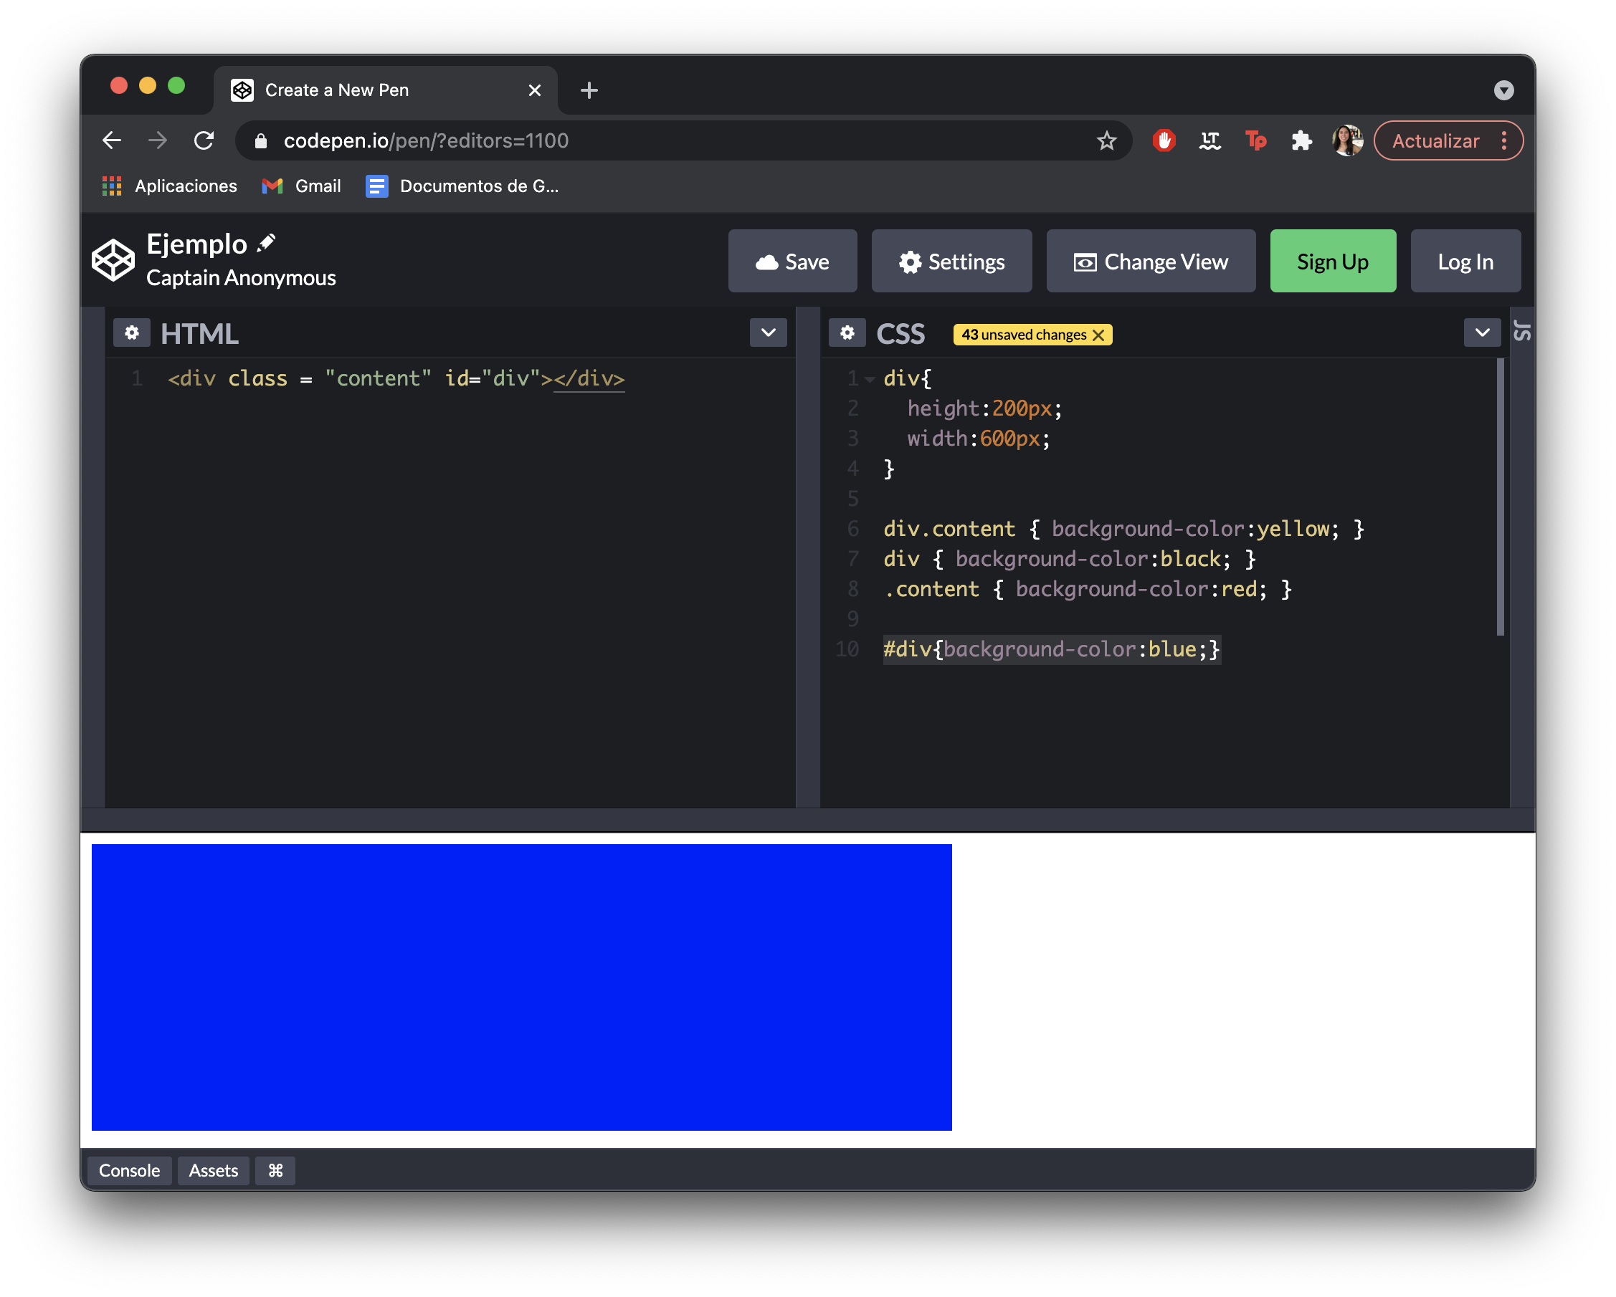The width and height of the screenshot is (1616, 1297).
Task: Open the Console panel
Action: pos(130,1170)
